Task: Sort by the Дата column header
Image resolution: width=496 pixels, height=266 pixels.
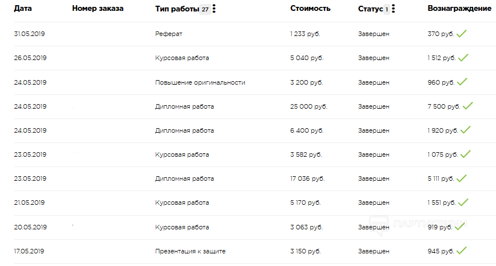Action: (23, 9)
